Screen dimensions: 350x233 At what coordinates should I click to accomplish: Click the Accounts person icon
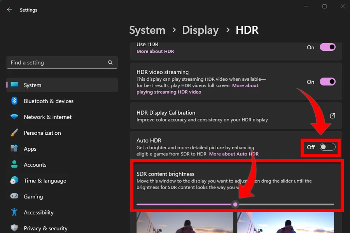[14, 164]
